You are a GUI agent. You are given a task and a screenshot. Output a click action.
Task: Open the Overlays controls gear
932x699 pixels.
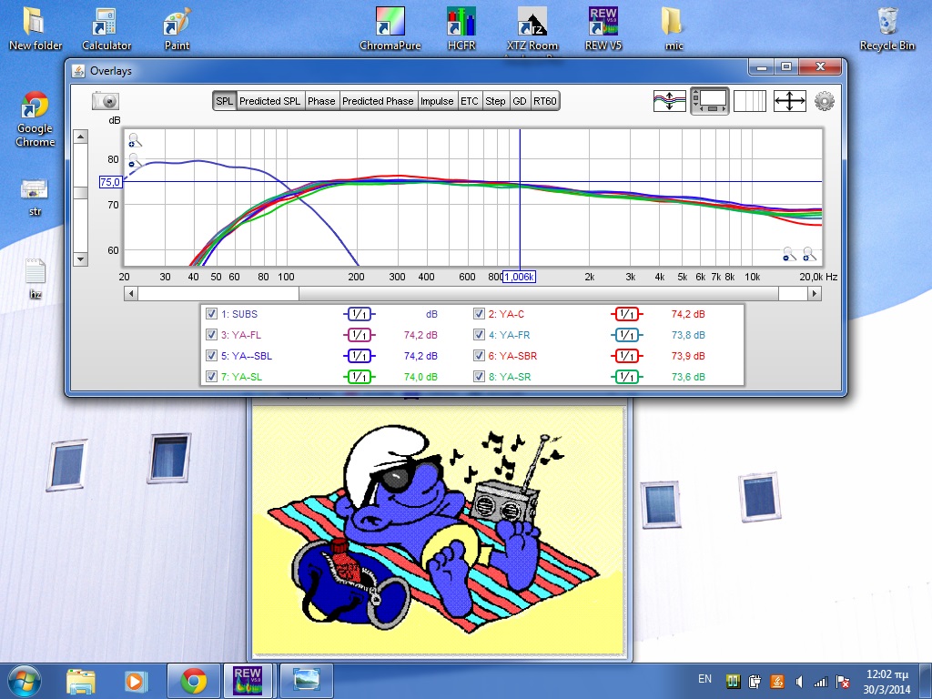point(825,101)
